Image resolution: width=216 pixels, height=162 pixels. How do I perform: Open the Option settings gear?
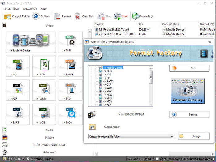coord(36,16)
